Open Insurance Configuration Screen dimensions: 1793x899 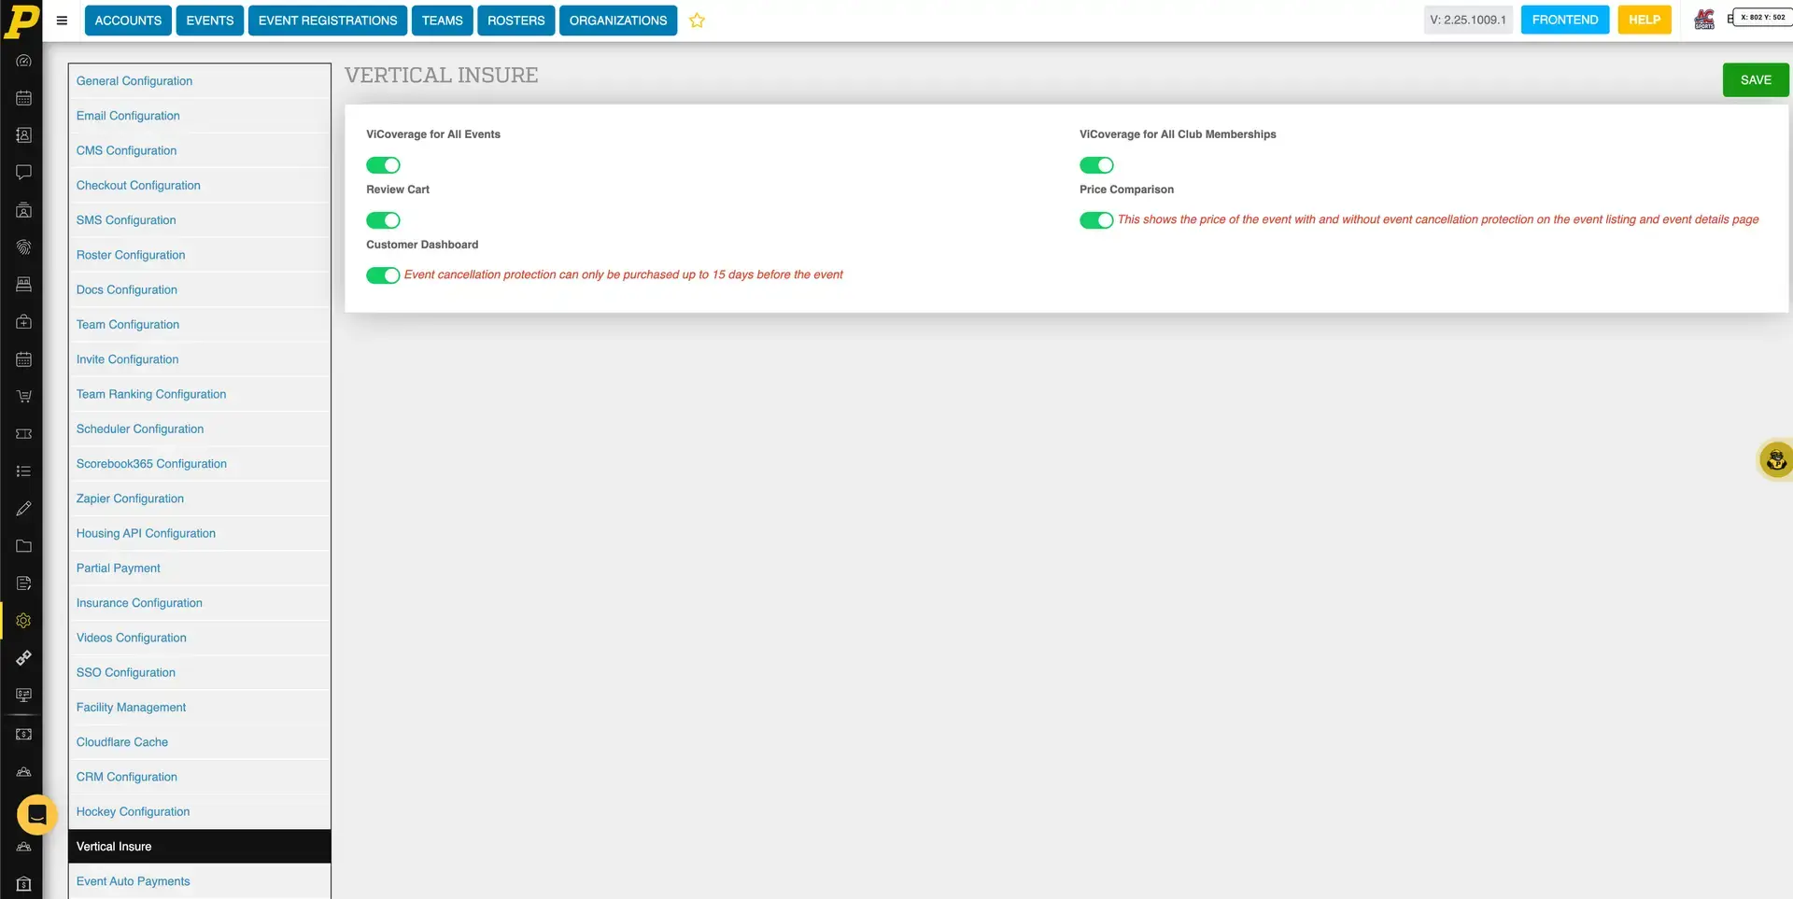[x=199, y=603]
